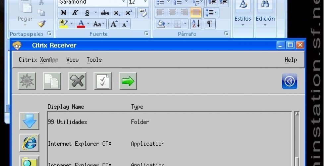
Task: Click the Format Painter brush icon
Action: 41,24
